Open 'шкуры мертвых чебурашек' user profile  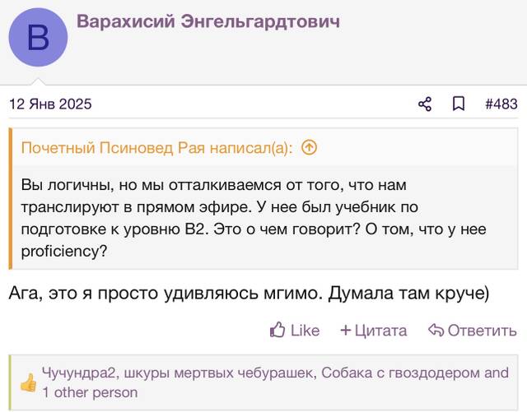[x=218, y=373]
